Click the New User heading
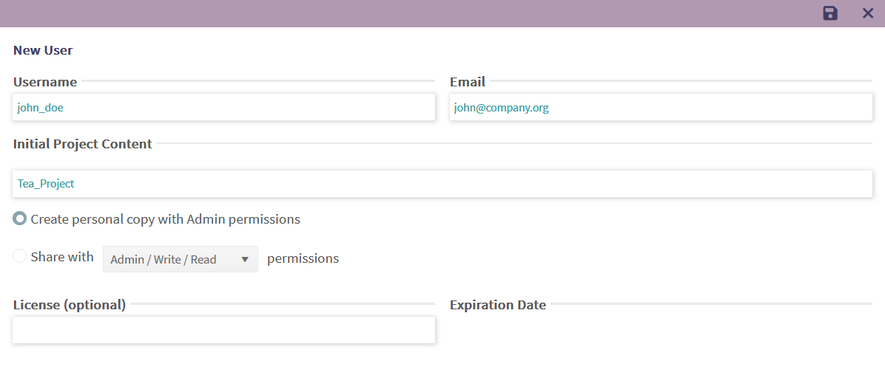The width and height of the screenshot is (885, 375). (43, 50)
